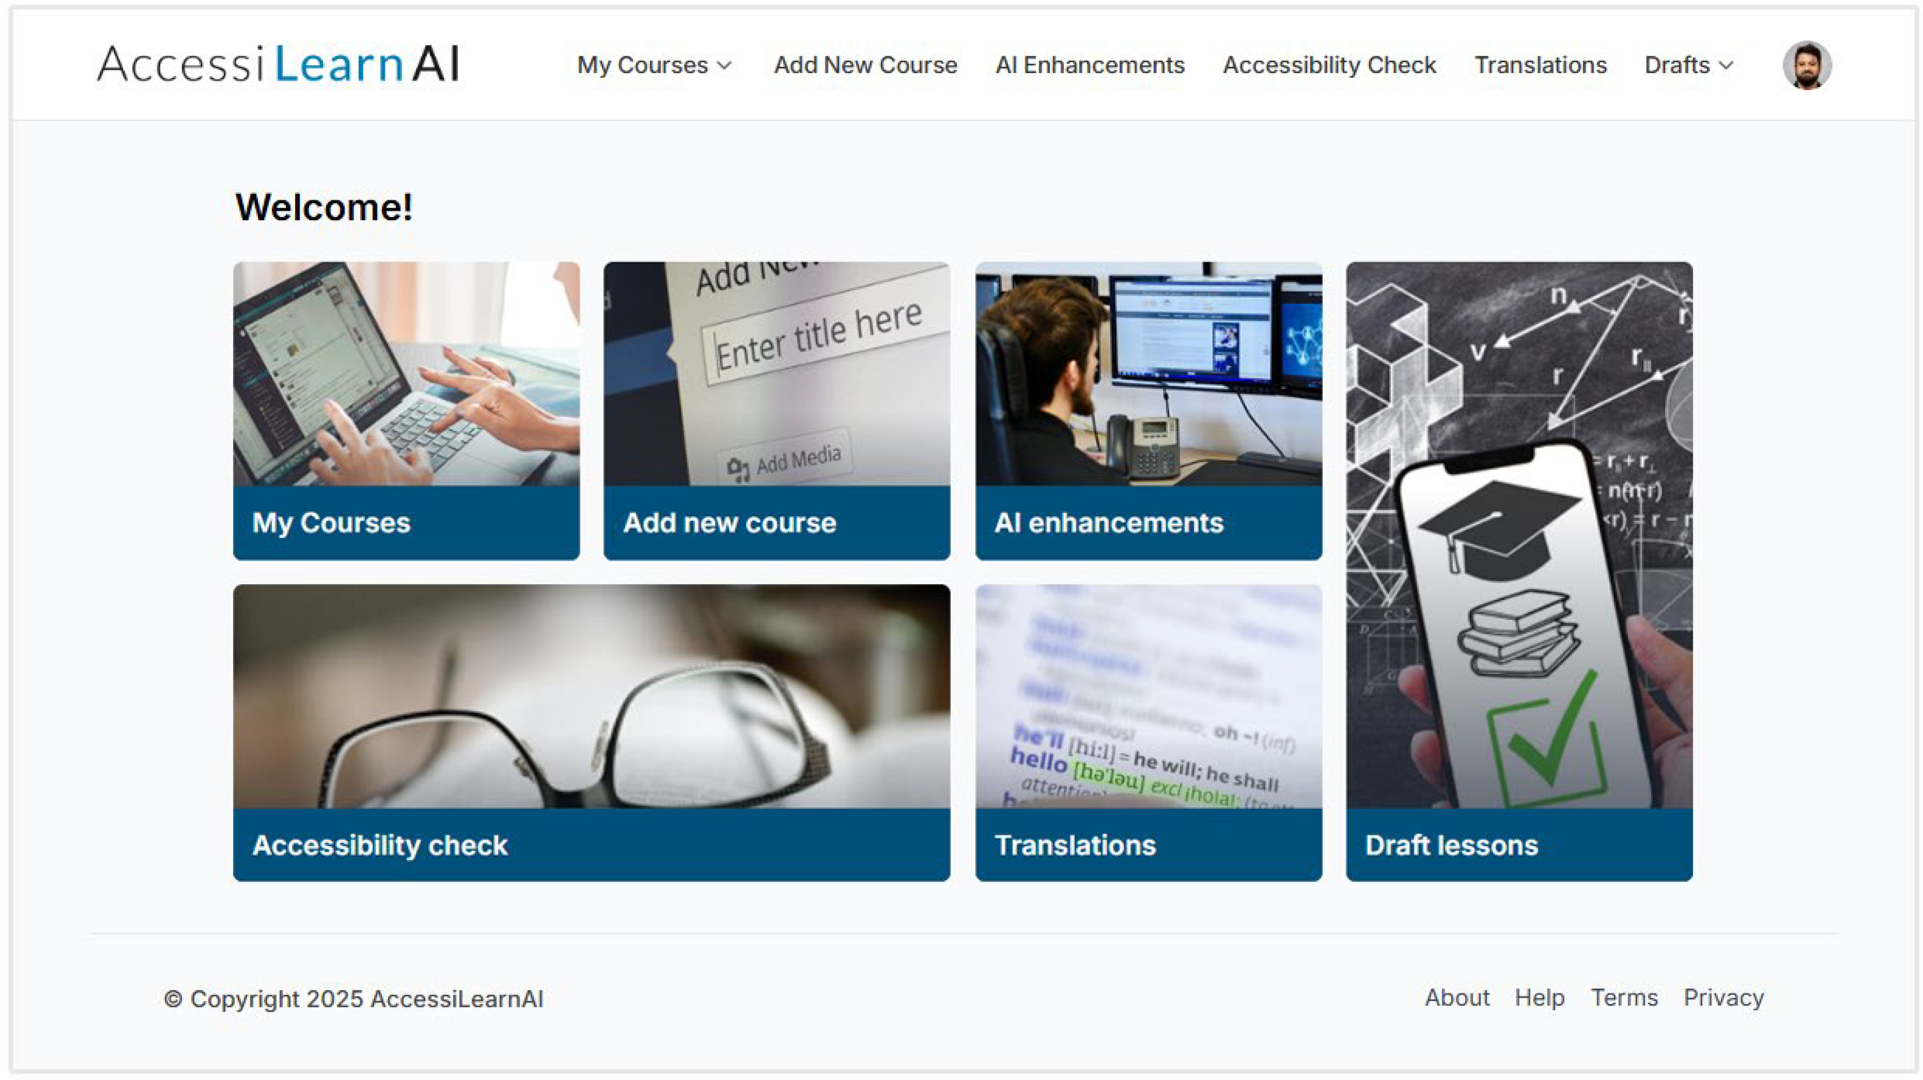Click the Draft lessons phone image
The width and height of the screenshot is (1923, 1080).
(1519, 535)
